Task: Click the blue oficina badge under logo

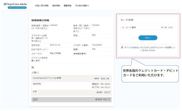Action: point(17,8)
